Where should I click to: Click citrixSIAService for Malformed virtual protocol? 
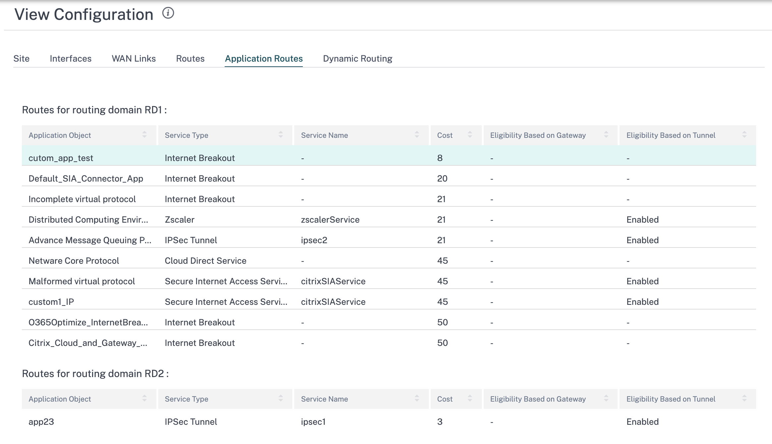coord(333,281)
